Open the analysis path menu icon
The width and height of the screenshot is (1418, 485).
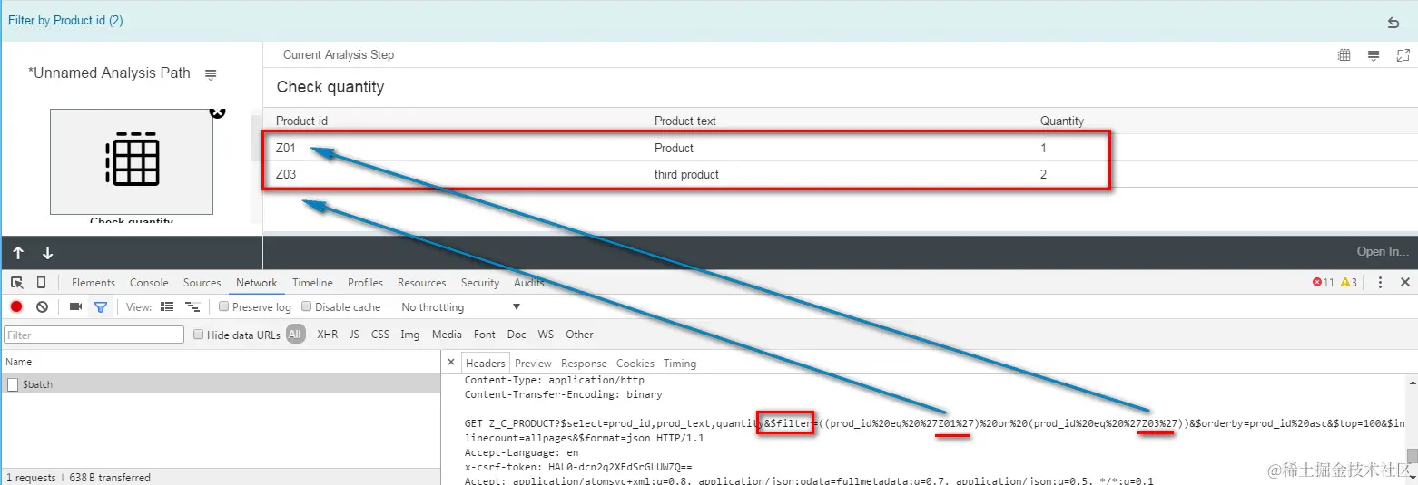tap(211, 74)
